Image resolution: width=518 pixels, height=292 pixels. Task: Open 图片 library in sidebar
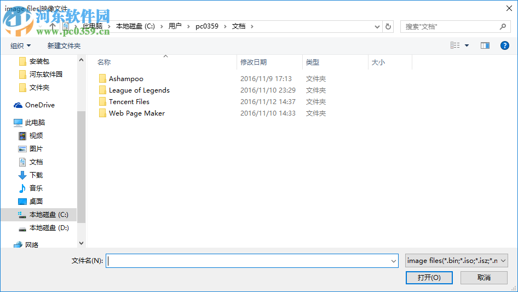[31, 149]
